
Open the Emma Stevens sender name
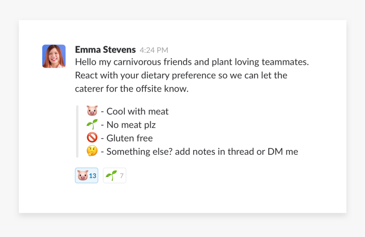point(105,50)
